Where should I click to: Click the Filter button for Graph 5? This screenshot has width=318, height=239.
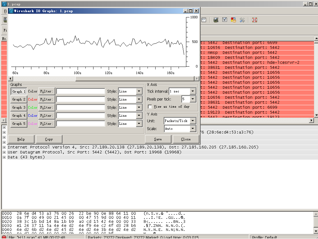tap(47, 124)
